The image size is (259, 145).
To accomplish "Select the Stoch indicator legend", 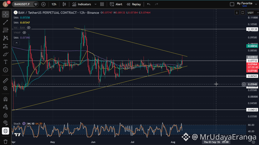I will click(x=17, y=124).
